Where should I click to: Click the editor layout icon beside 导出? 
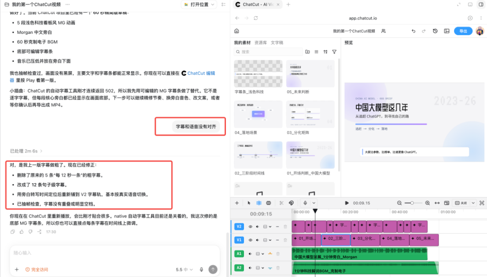(446, 31)
